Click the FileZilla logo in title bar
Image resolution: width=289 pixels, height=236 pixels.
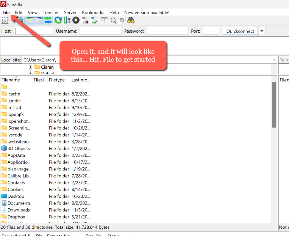(x=3, y=4)
